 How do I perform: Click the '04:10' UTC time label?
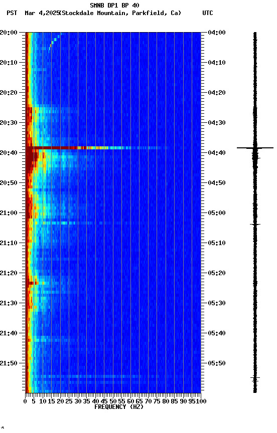pyautogui.click(x=217, y=63)
